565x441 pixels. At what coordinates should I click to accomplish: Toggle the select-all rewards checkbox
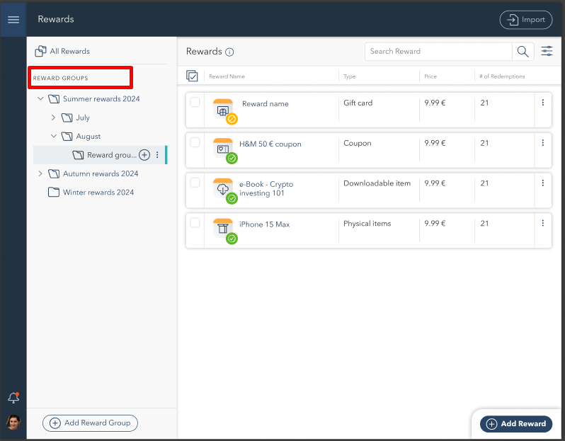tap(192, 76)
